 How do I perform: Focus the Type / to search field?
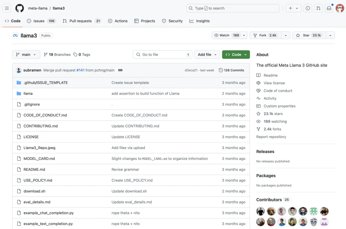(x=233, y=8)
